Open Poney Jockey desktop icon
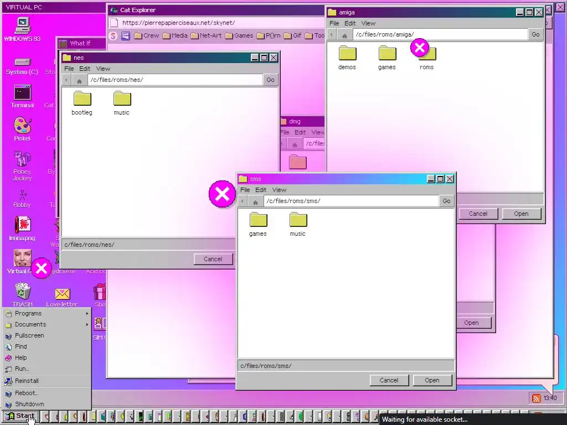The image size is (567, 425). (x=22, y=166)
